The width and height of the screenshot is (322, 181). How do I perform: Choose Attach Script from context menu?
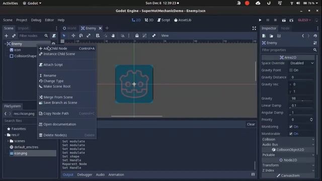coord(67,65)
